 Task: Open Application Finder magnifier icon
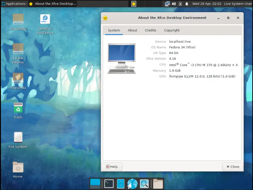[x=144, y=184]
